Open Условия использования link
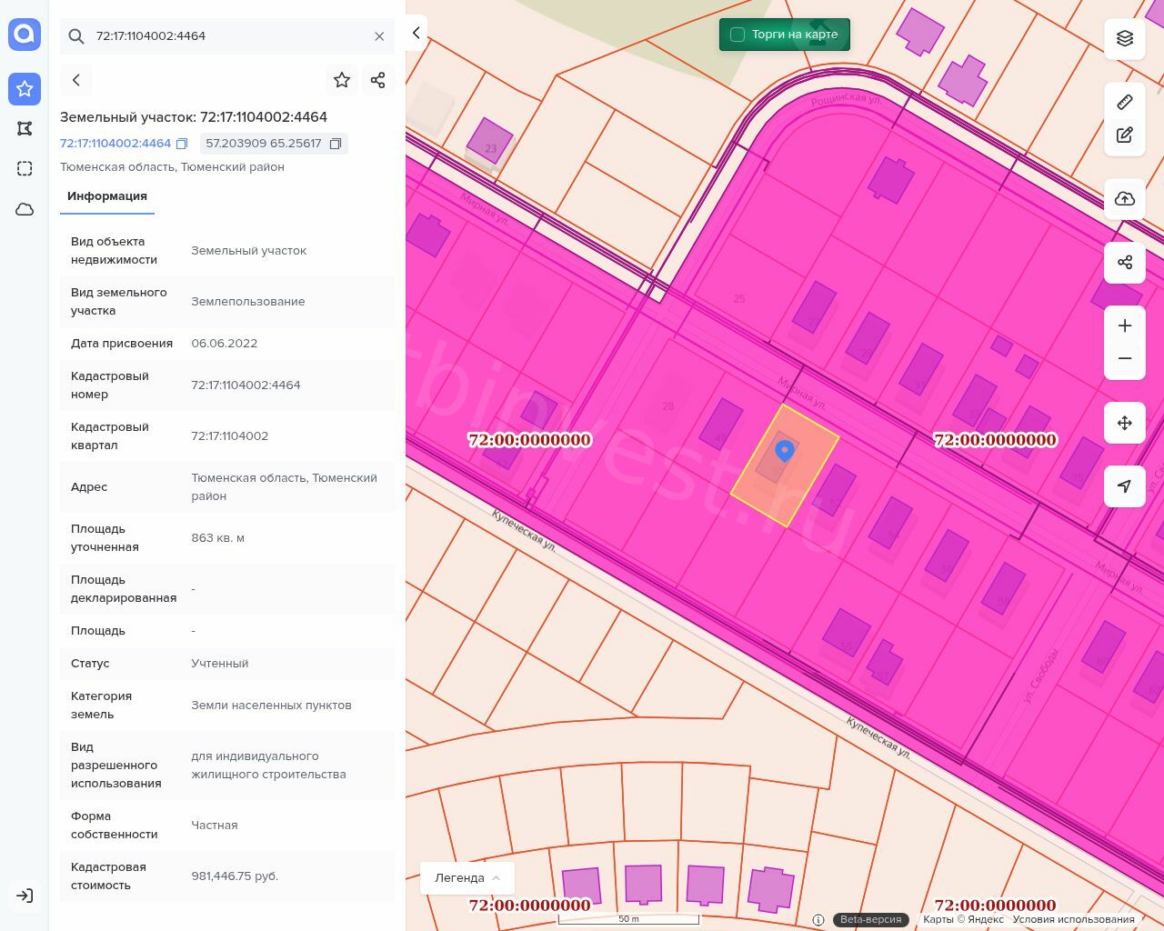This screenshot has width=1164, height=931. point(1073,919)
